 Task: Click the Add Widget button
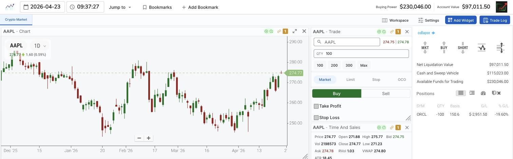tap(461, 20)
